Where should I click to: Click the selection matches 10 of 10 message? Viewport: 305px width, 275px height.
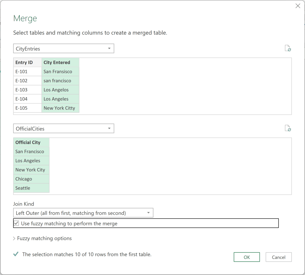(x=87, y=254)
